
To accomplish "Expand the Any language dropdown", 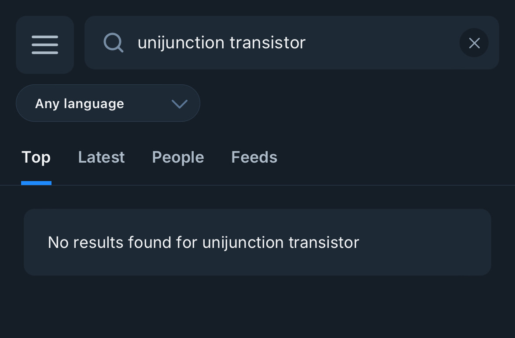I will [x=108, y=103].
